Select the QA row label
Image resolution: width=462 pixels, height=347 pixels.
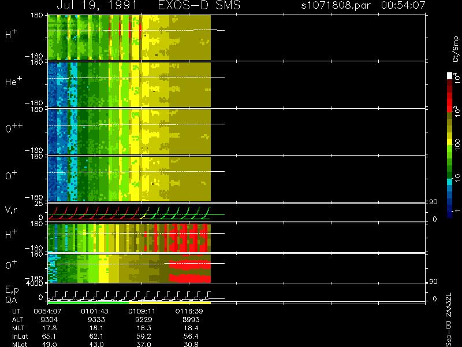pos(11,300)
